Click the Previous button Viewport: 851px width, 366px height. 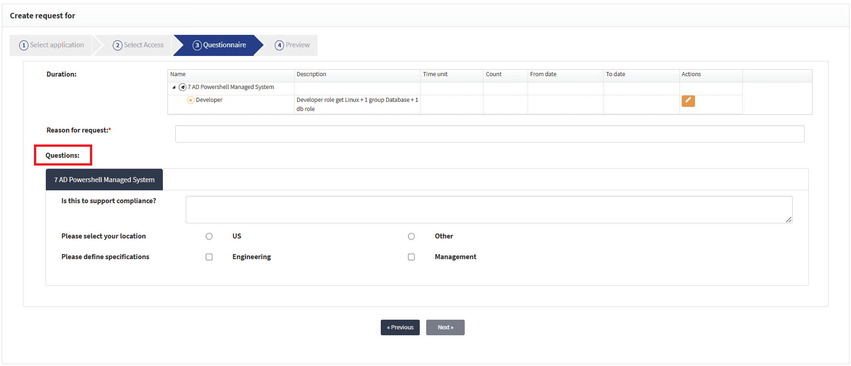pyautogui.click(x=400, y=327)
